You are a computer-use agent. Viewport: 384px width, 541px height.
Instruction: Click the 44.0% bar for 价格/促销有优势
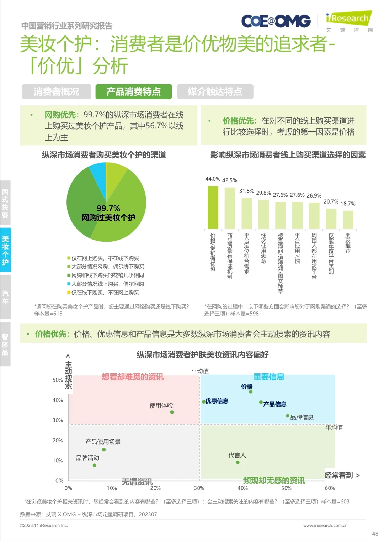(x=213, y=207)
